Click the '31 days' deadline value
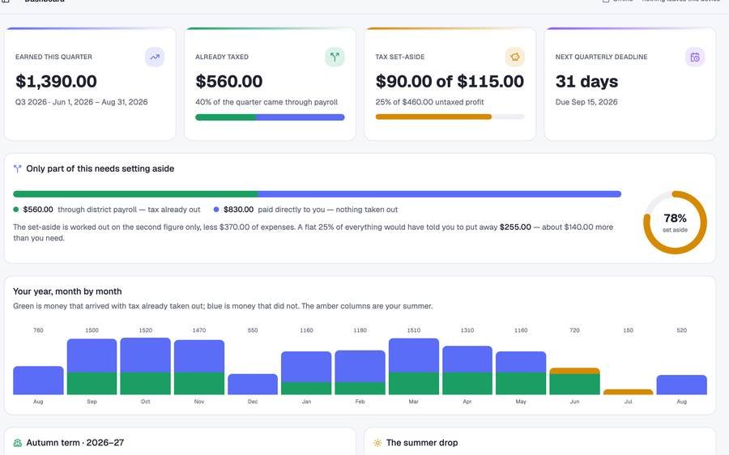Screen dimensions: 729x455 (x=586, y=81)
